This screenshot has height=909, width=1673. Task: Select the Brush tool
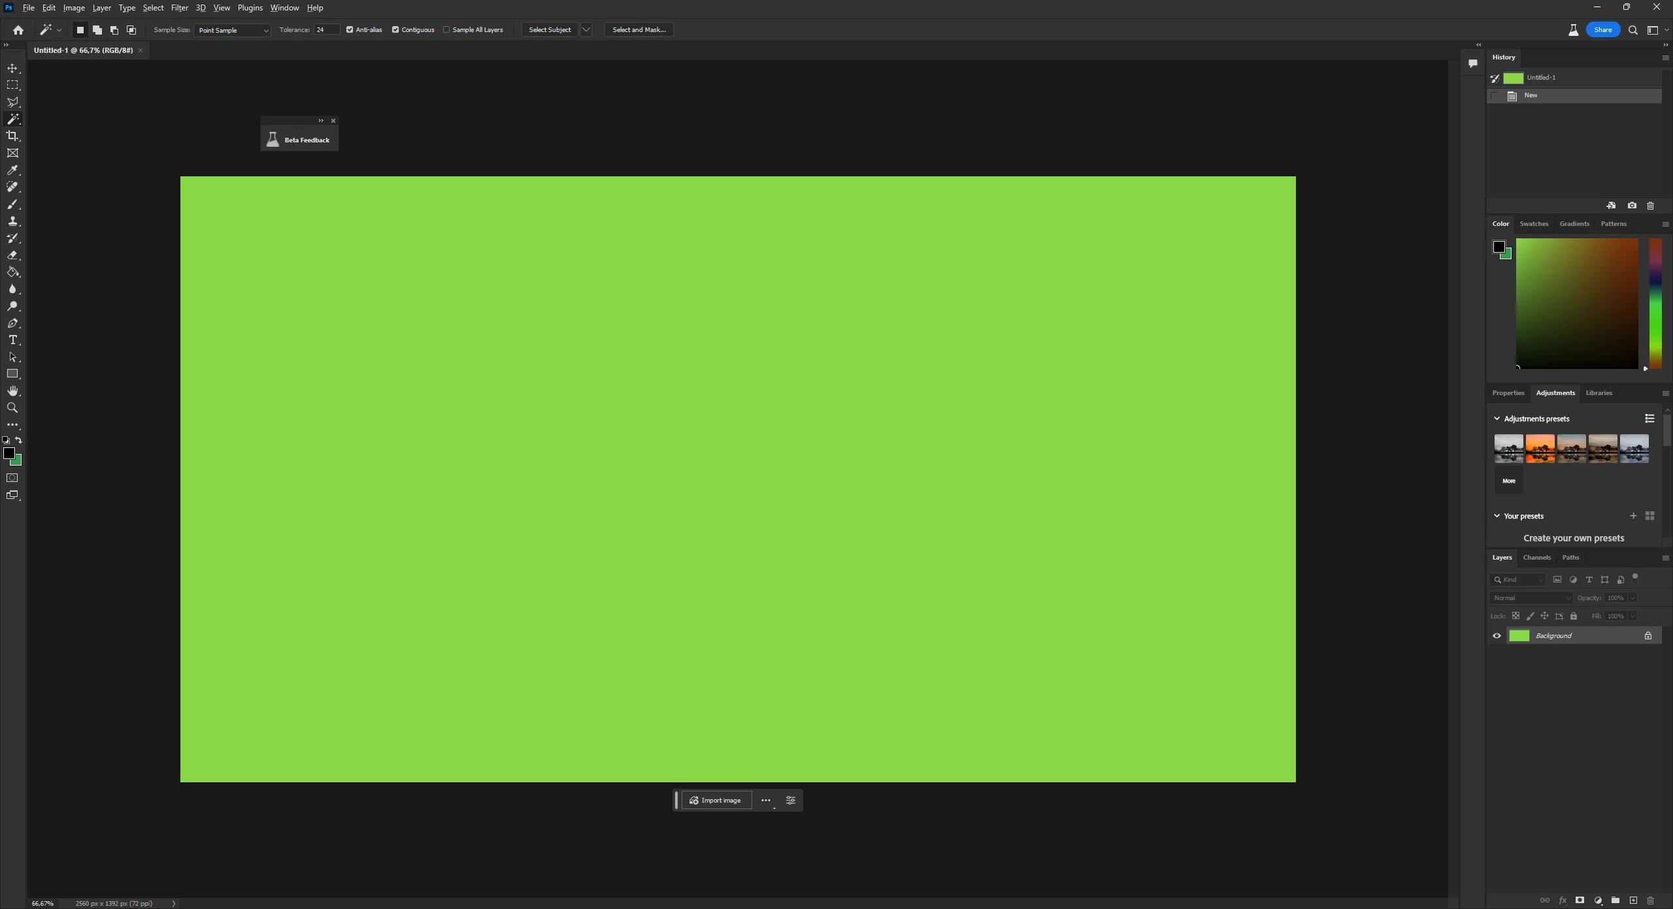[x=12, y=204]
